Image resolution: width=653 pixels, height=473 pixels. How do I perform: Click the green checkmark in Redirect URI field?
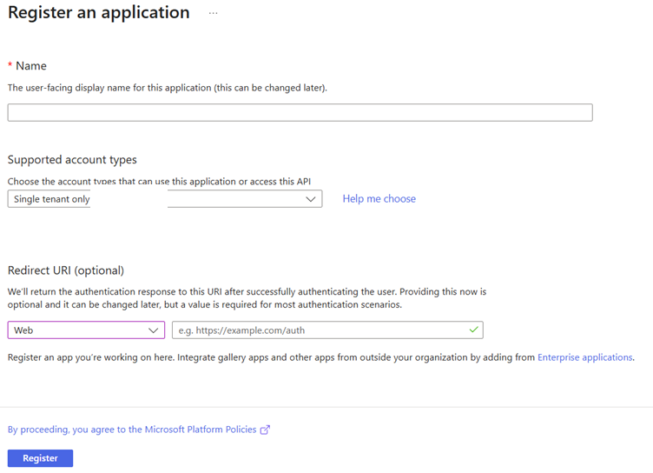tap(473, 330)
